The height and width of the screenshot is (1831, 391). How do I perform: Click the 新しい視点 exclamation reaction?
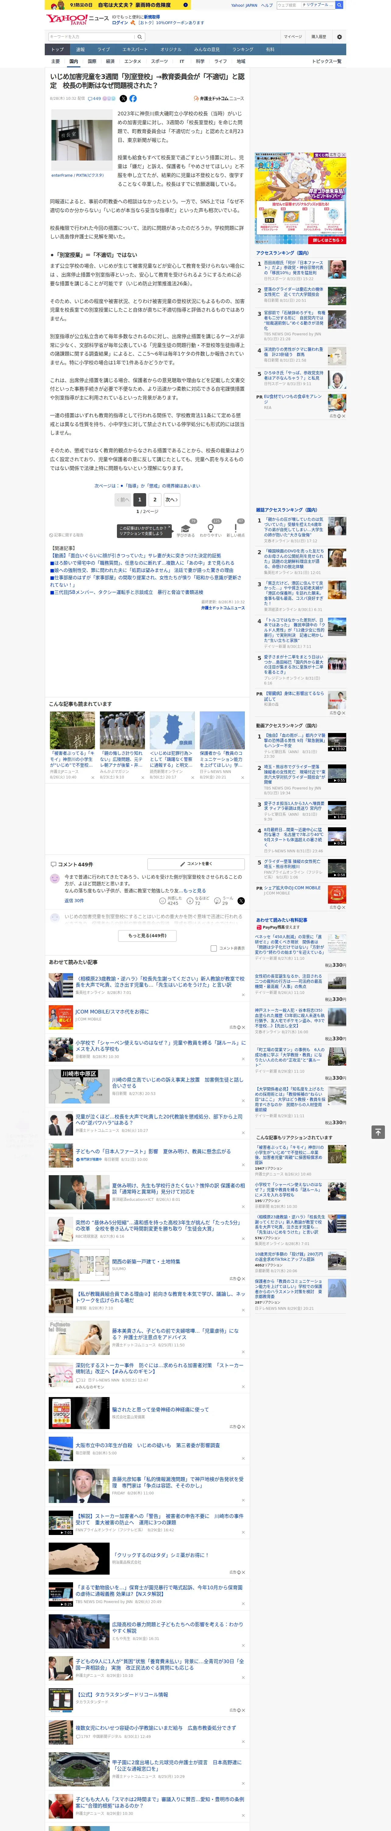click(x=236, y=528)
